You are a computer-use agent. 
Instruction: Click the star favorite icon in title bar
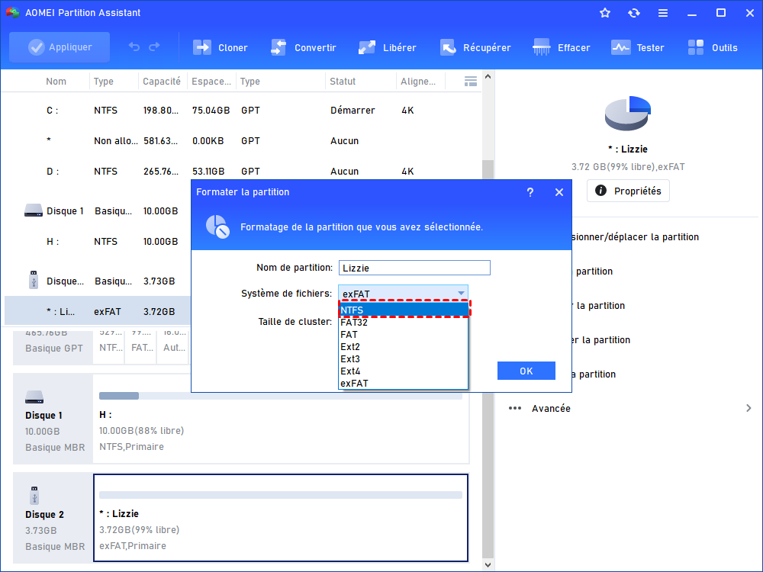click(x=605, y=13)
